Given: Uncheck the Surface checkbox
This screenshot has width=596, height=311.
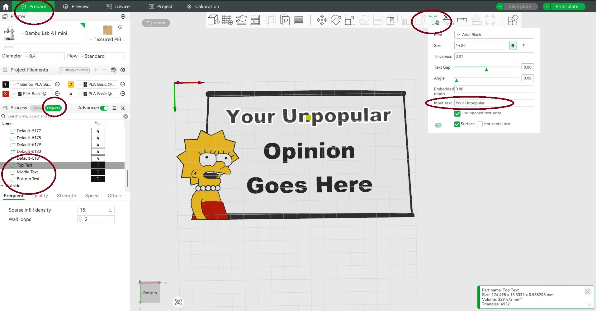Looking at the screenshot, I should 457,124.
